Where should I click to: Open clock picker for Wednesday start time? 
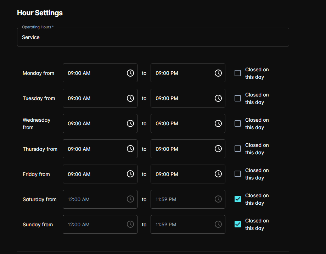(130, 123)
